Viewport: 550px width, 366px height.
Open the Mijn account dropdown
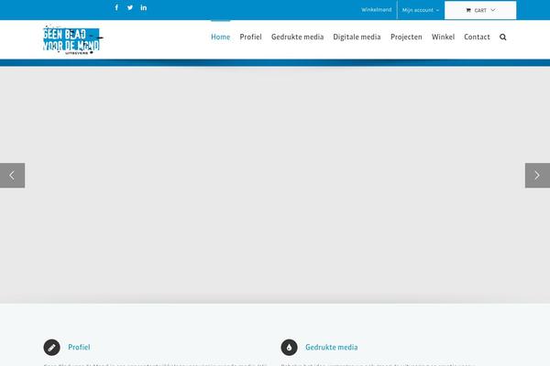tap(420, 10)
